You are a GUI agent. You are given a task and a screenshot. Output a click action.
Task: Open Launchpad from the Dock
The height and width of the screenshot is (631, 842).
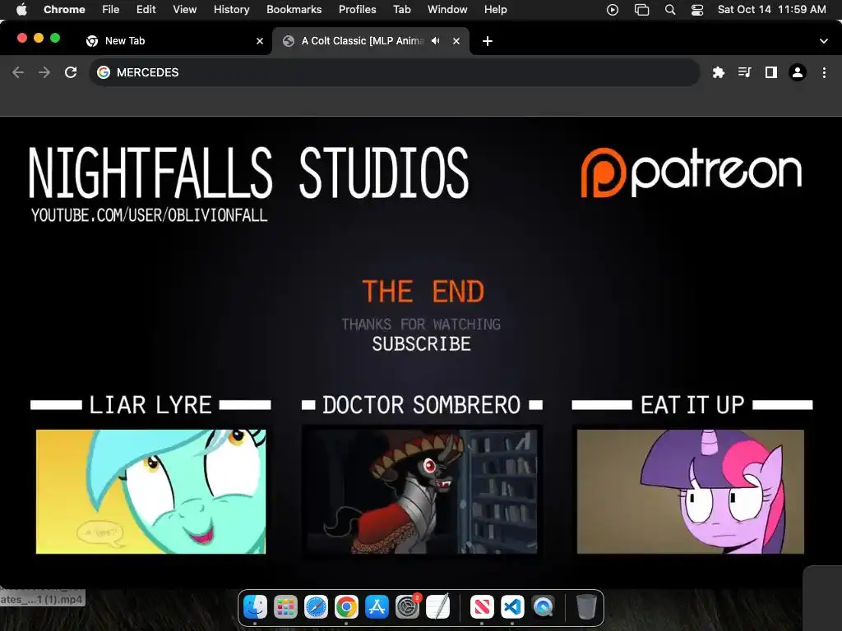tap(285, 607)
